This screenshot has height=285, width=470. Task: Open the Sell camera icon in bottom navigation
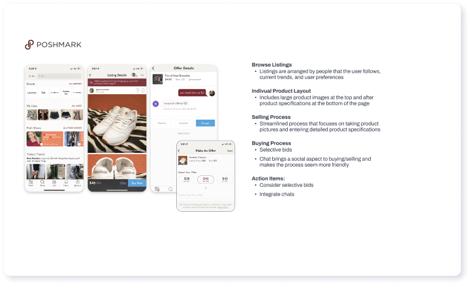pyautogui.click(x=54, y=183)
